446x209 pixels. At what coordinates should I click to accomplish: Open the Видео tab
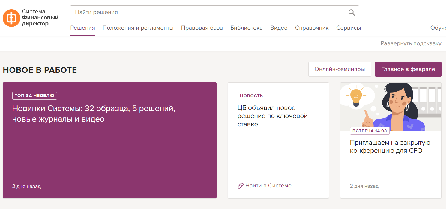coord(279,28)
